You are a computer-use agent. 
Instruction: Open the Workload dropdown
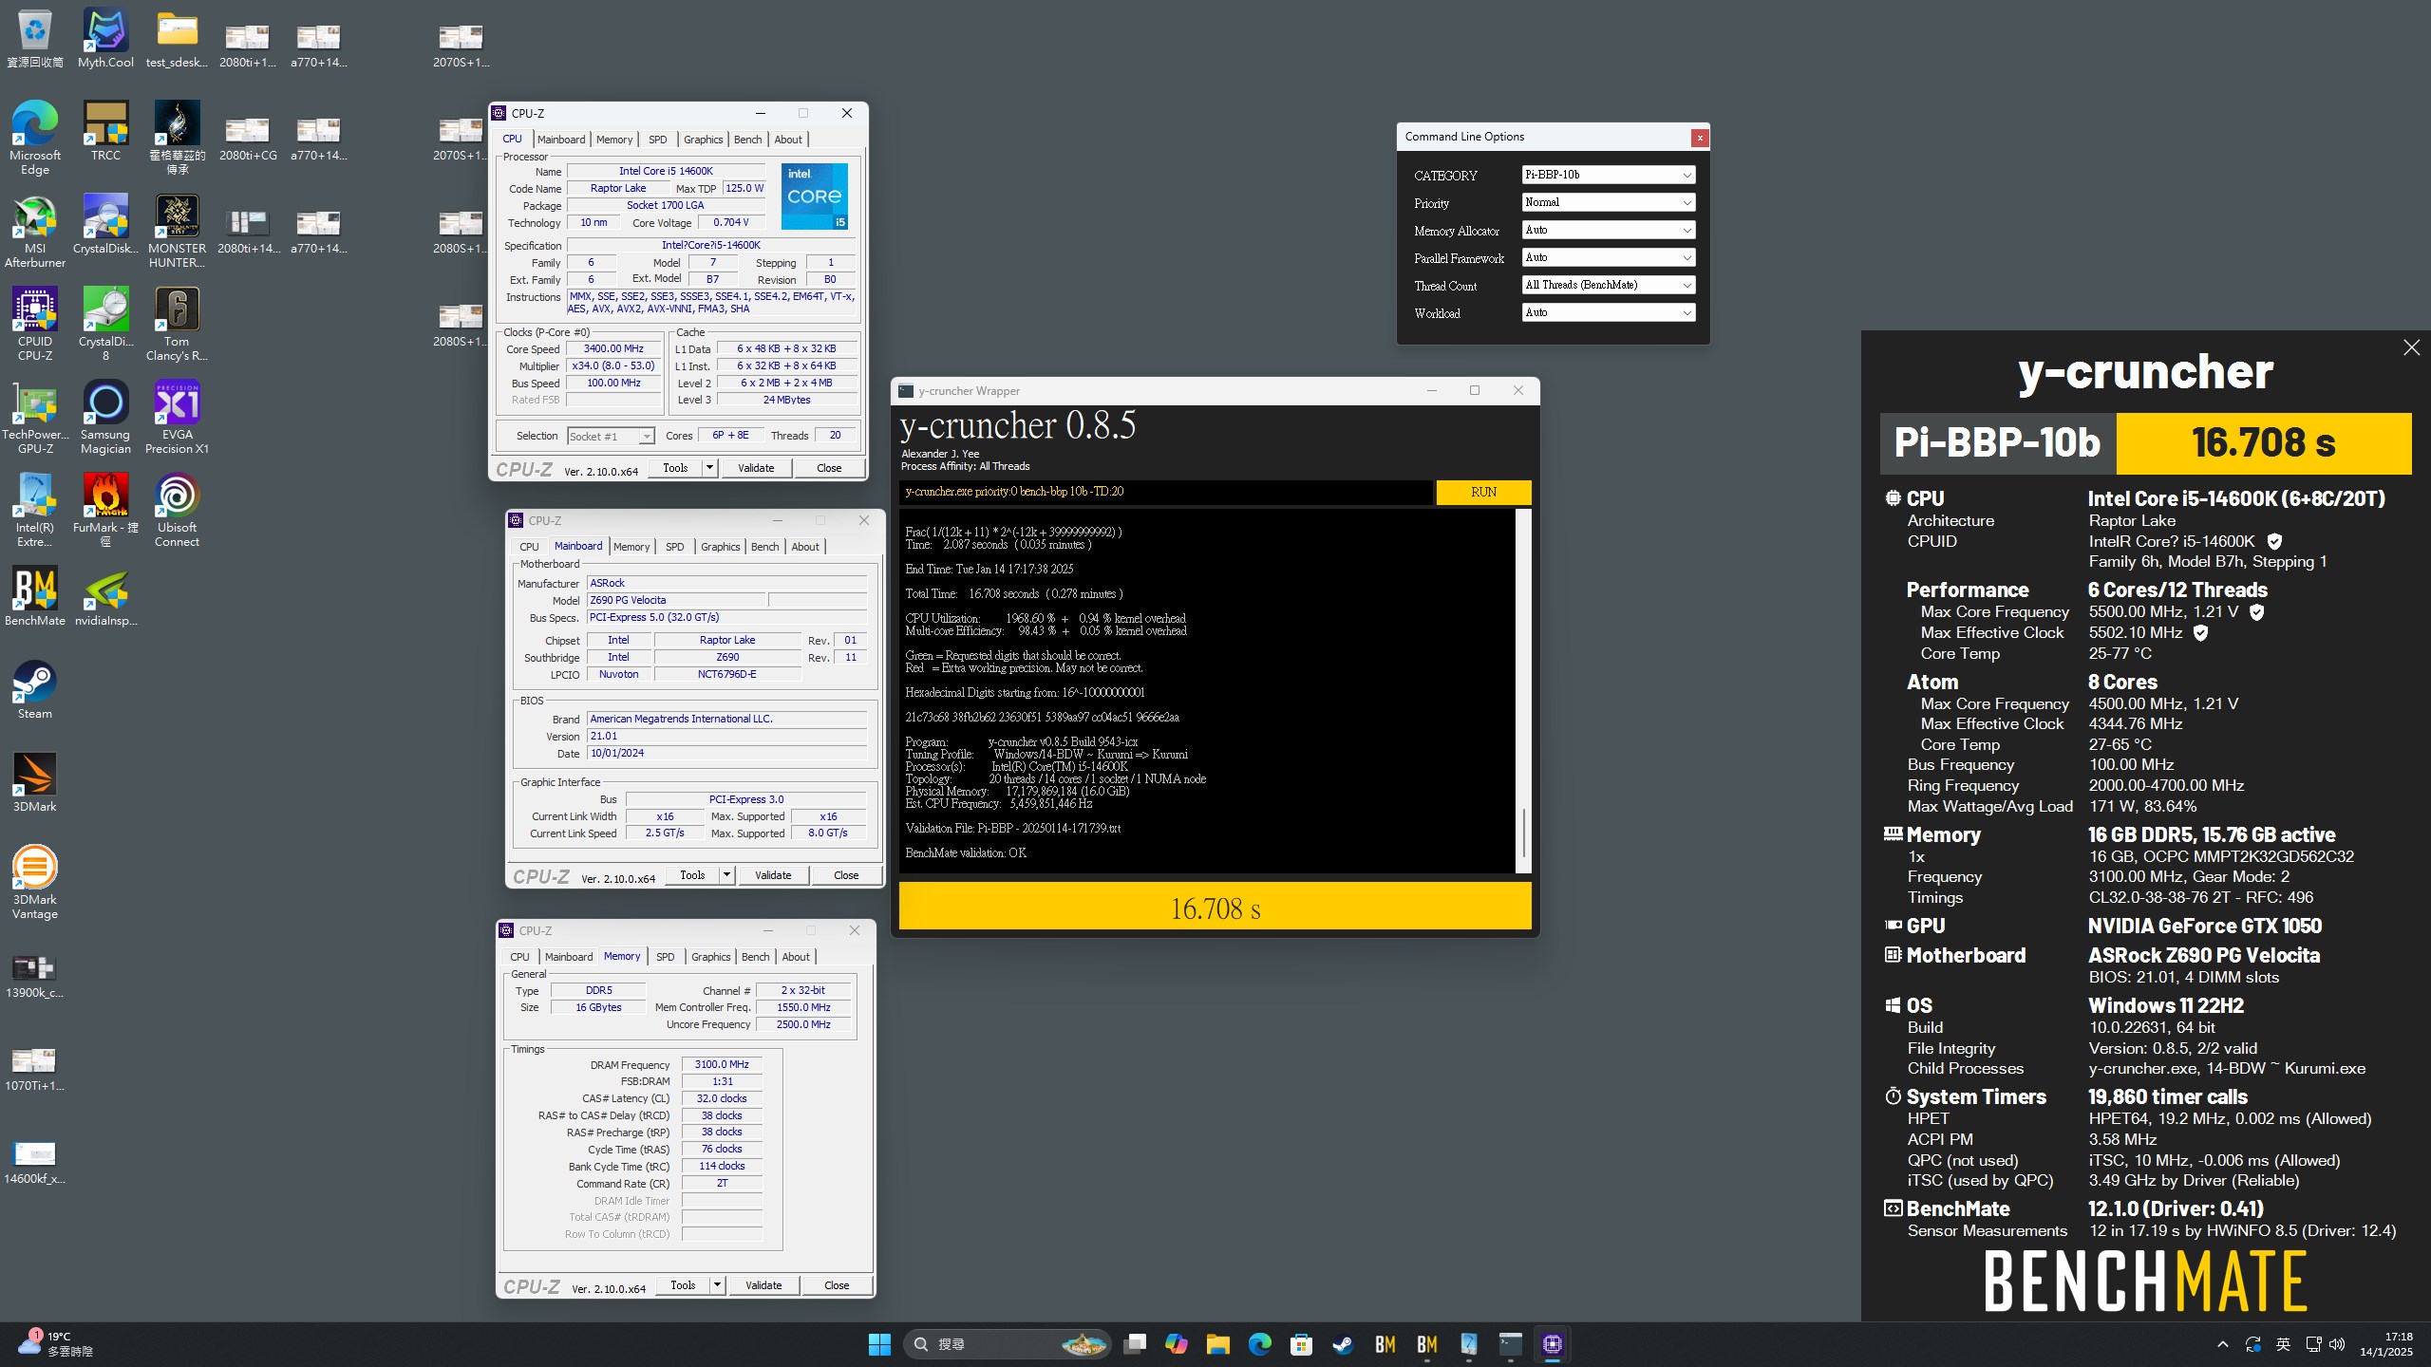pos(1608,312)
